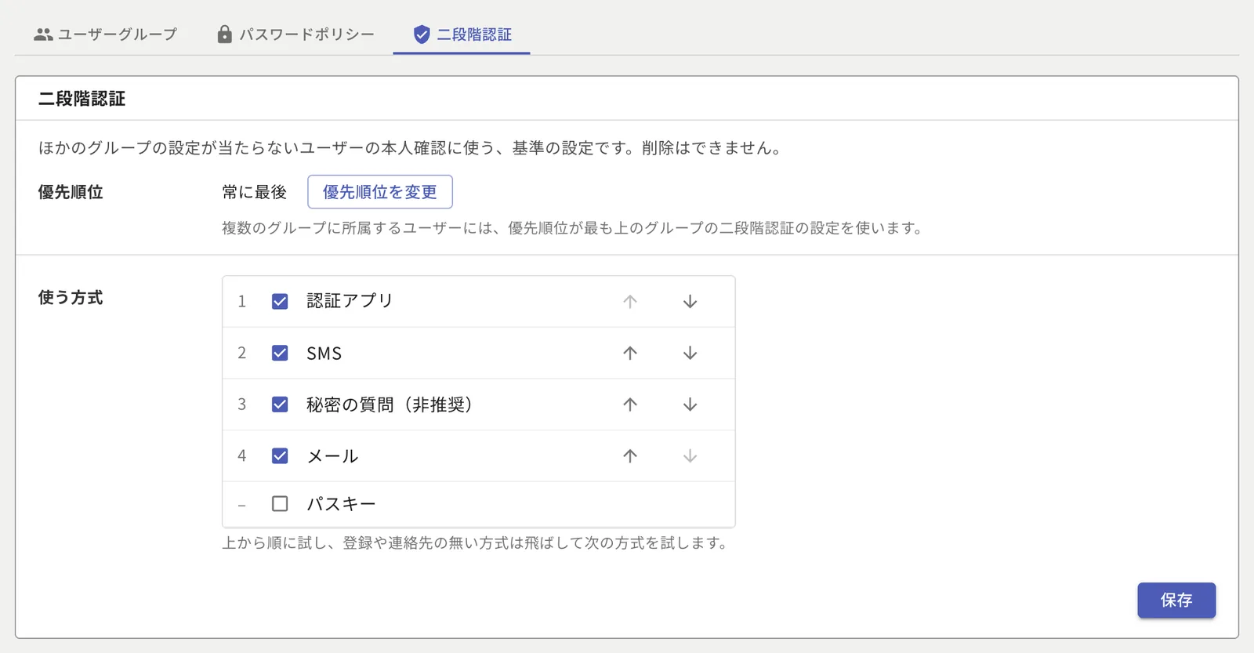The width and height of the screenshot is (1254, 653).
Task: Select the 二段階認証 tab
Action: pos(462,34)
